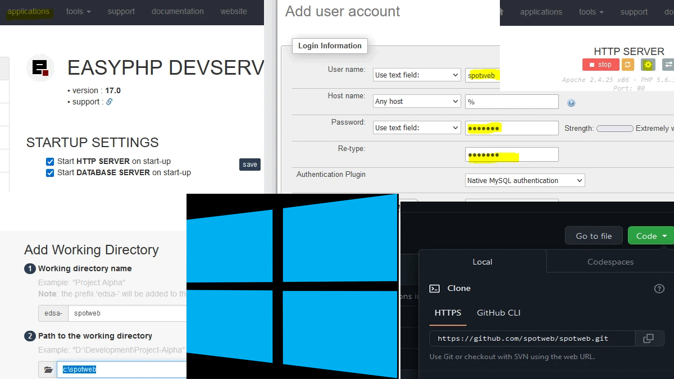Click the clone help question mark icon
The height and width of the screenshot is (379, 674).
tap(659, 289)
